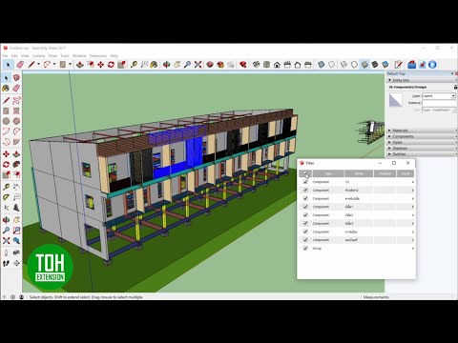Click the person sign-in icon in status bar
The height and width of the screenshot is (343, 458).
[x=21, y=297]
